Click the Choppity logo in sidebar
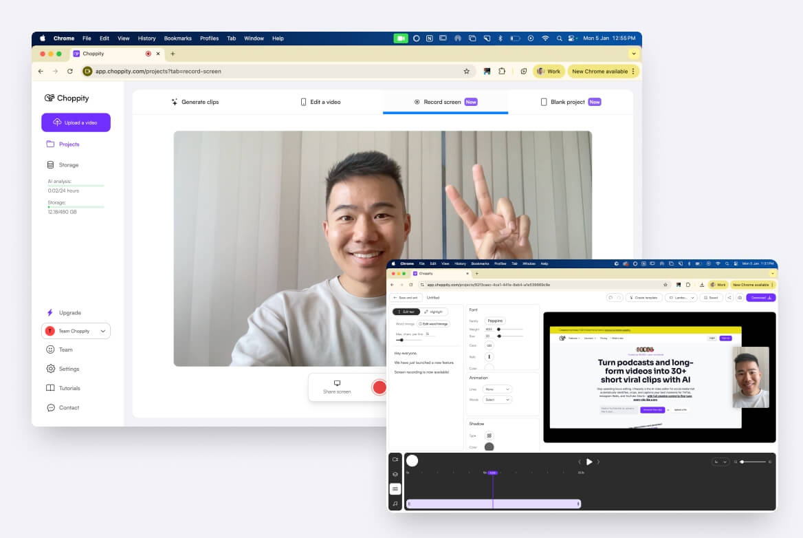Image resolution: width=803 pixels, height=538 pixels. pos(67,98)
